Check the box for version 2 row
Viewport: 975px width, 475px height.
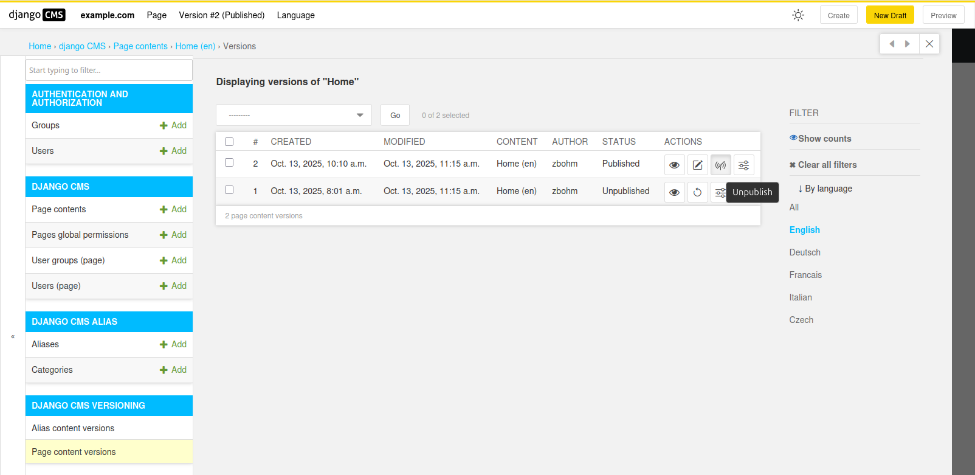229,162
